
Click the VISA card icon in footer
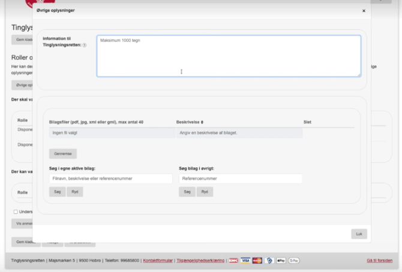point(245,261)
